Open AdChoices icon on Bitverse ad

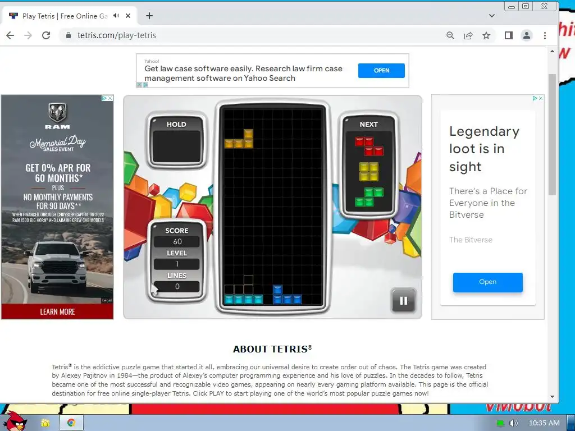535,98
